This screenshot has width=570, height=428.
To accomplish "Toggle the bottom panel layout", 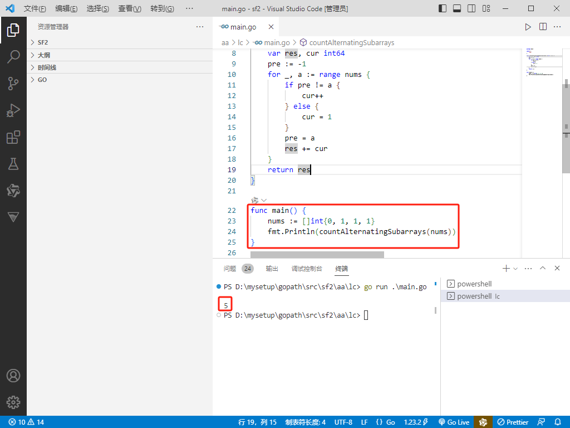I will click(x=457, y=8).
